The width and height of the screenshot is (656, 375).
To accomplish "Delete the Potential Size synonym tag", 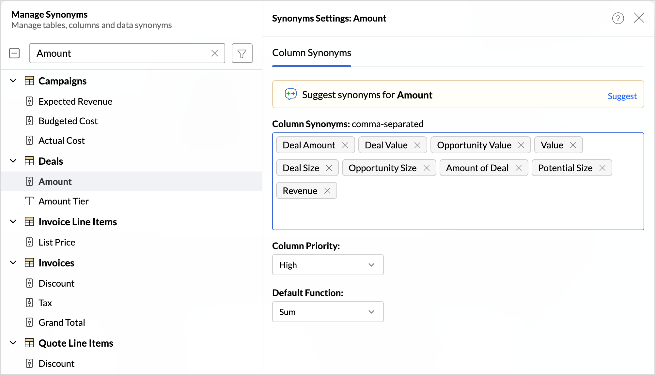I will (x=602, y=168).
